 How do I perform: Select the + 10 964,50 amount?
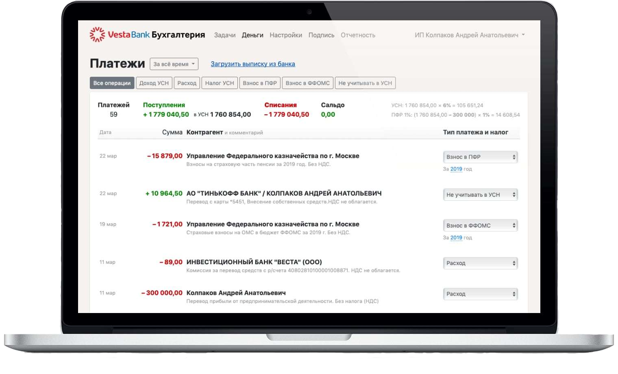pos(164,194)
